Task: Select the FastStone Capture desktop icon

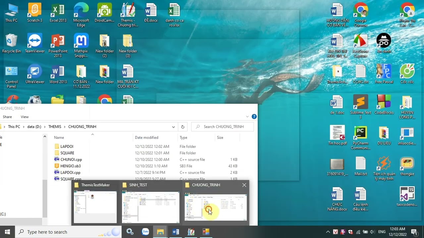Action: pos(360,46)
